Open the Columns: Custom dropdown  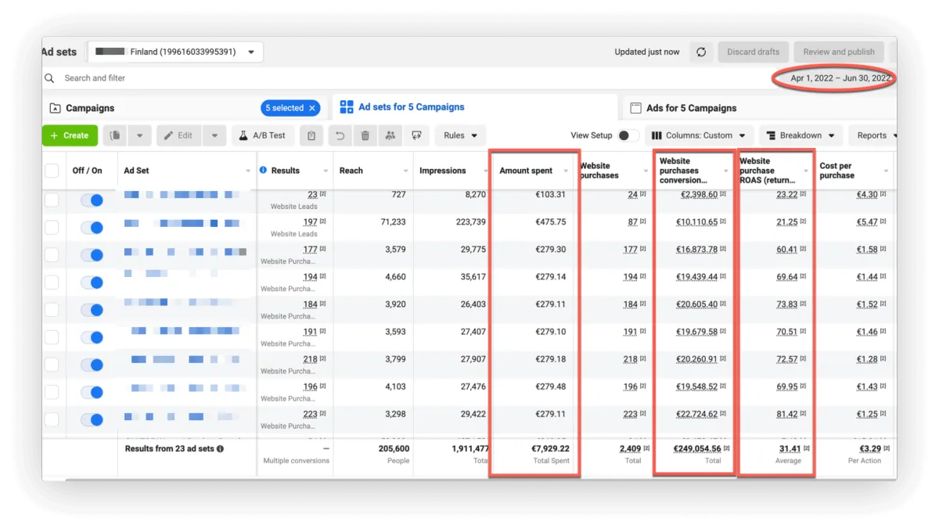(x=699, y=135)
